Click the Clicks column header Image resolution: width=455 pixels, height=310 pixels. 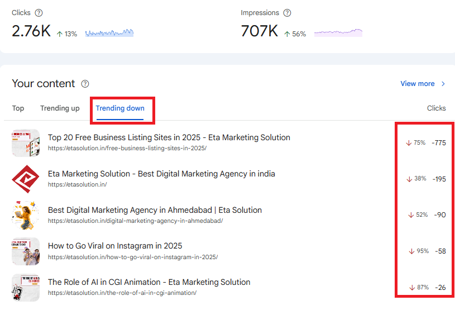pos(436,108)
